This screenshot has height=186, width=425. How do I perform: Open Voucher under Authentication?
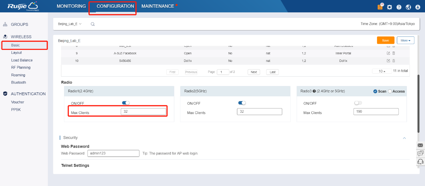pos(17,102)
